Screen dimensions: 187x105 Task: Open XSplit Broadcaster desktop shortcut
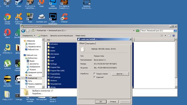(x=53, y=19)
